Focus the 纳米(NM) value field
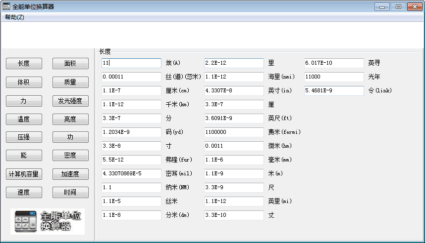This screenshot has height=243, width=425. click(131, 188)
